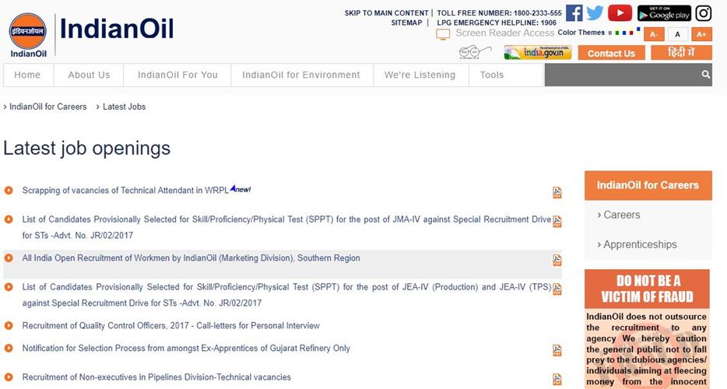
Task: Click the screen reader monitor icon
Action: (443, 34)
